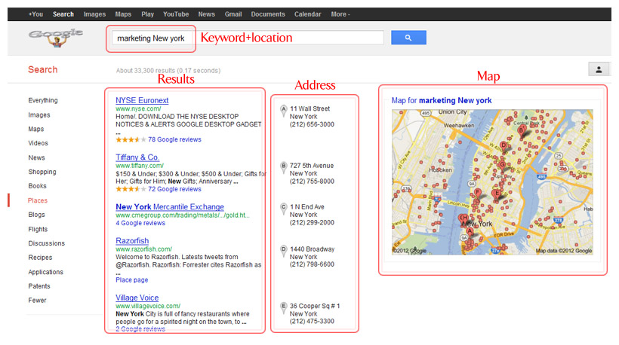Click the NYSE Euronext star rating
The height and width of the screenshot is (345, 619).
pyautogui.click(x=131, y=139)
